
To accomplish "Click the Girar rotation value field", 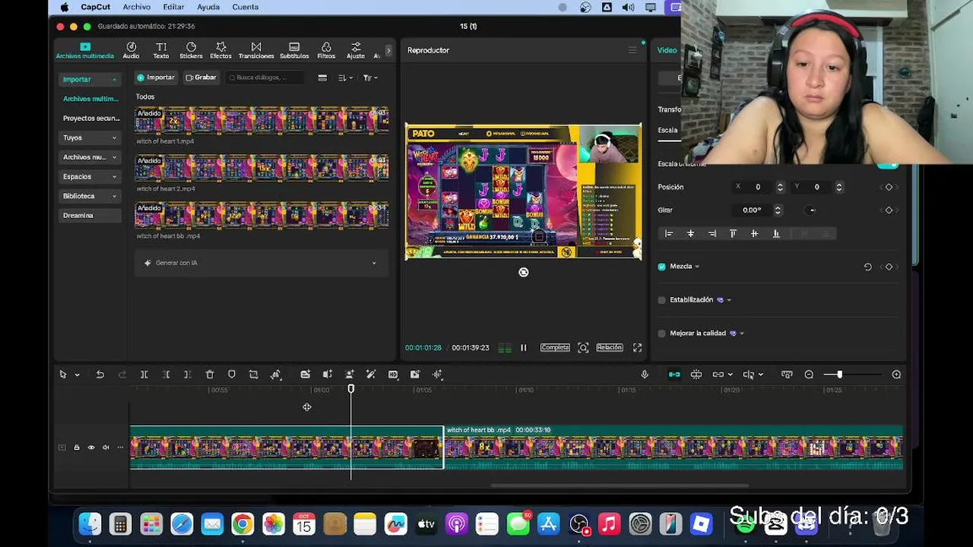I will [753, 210].
